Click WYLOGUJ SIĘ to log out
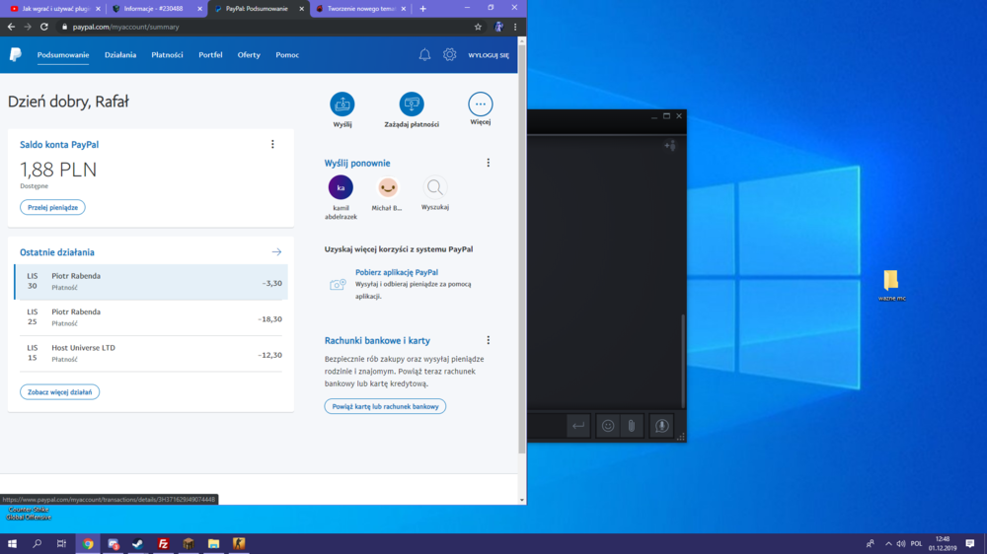 (x=489, y=55)
